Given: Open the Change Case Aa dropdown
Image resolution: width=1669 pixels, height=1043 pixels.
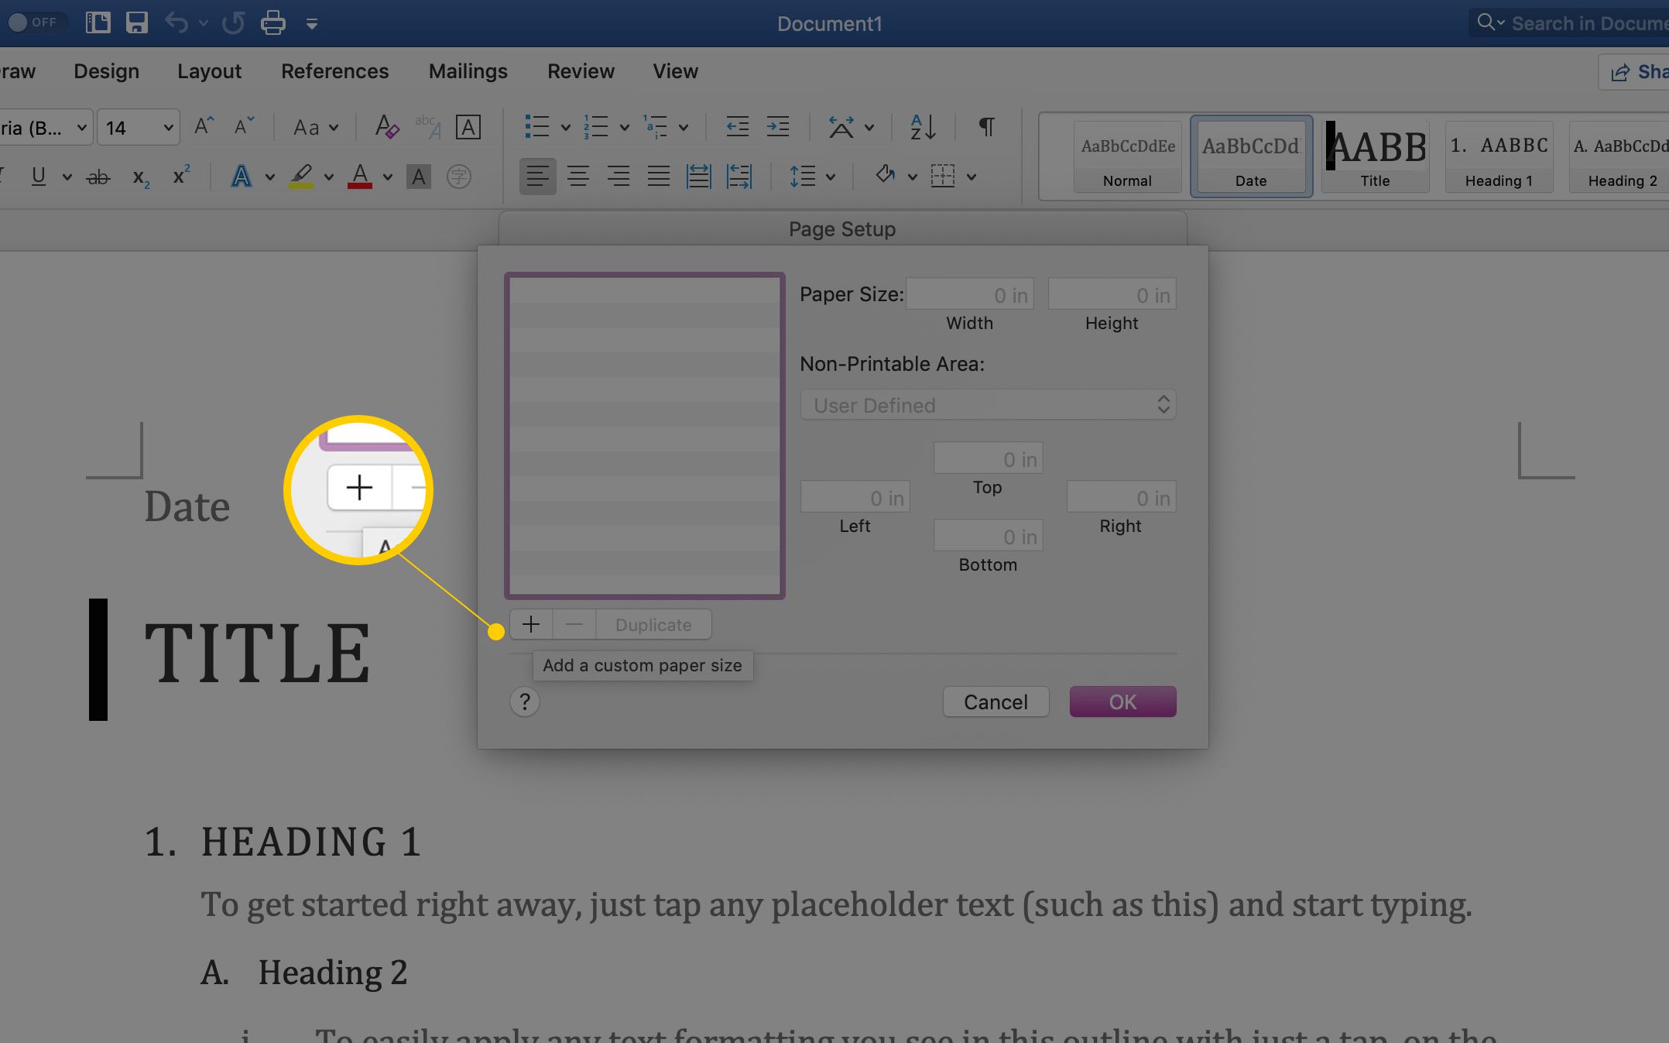Looking at the screenshot, I should pyautogui.click(x=316, y=127).
